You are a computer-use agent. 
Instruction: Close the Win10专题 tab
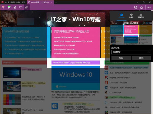point(52,2)
